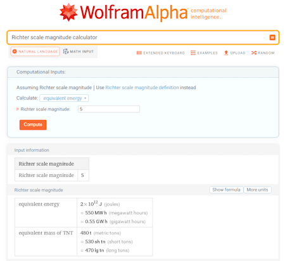Screen dimensions: 285x261
Task: Select the Natural Language input mode
Action: 35,51
